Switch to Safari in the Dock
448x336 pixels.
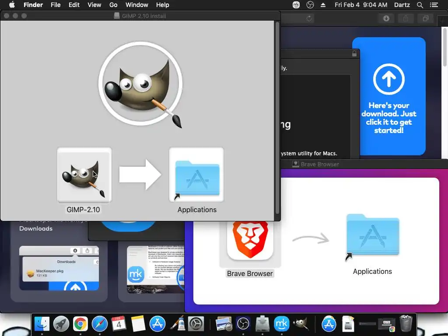(99, 324)
